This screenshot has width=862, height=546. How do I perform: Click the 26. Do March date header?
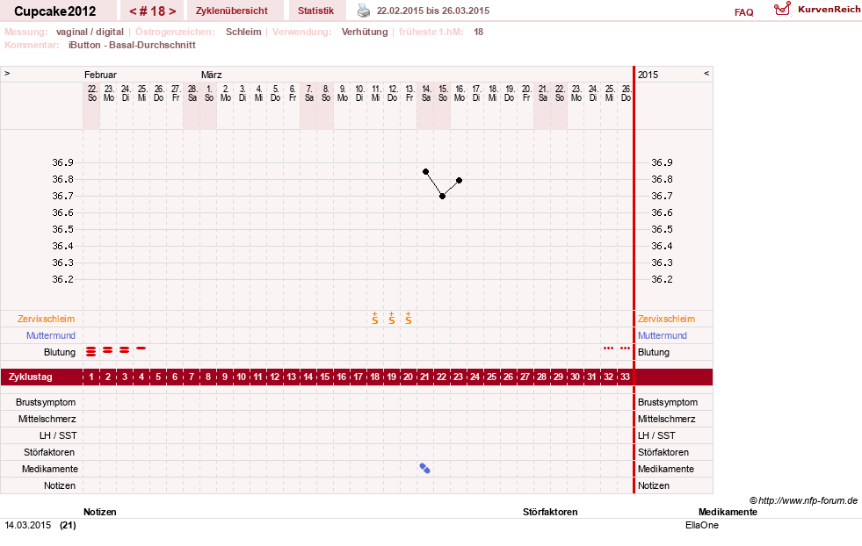(x=627, y=93)
